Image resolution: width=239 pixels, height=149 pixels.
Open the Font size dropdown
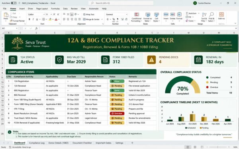coord(51,14)
